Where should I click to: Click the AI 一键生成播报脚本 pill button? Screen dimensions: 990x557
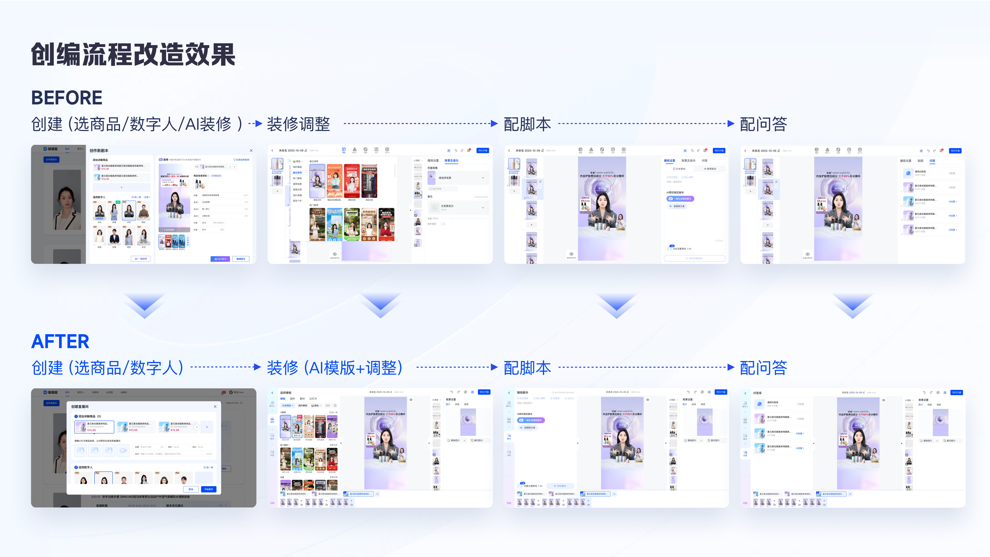pos(680,199)
